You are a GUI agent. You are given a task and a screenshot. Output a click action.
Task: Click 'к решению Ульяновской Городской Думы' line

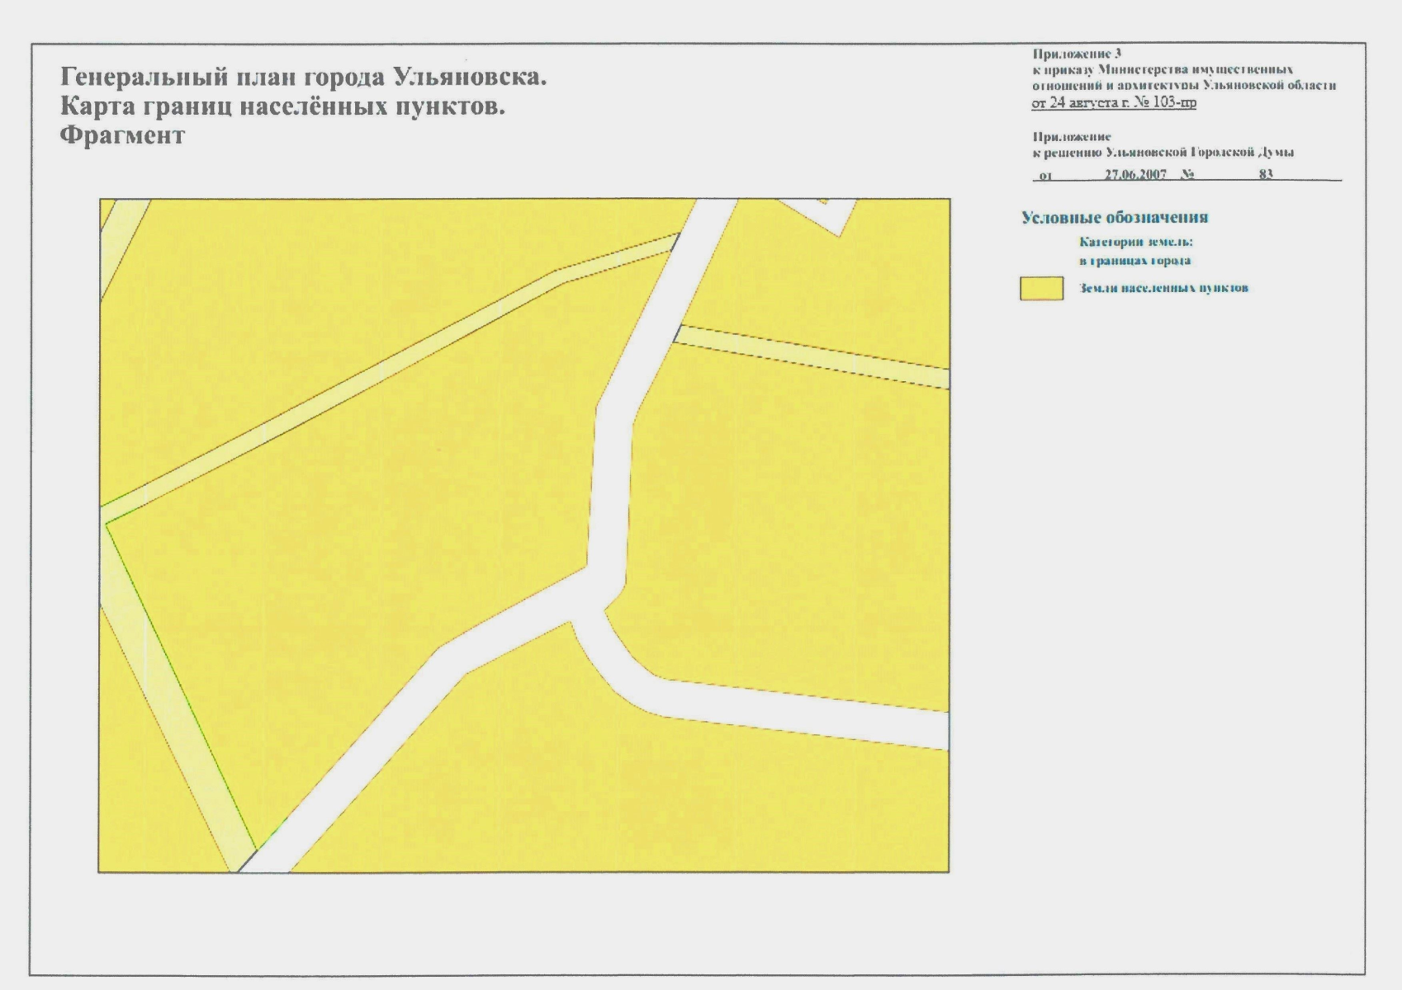coord(1163,153)
